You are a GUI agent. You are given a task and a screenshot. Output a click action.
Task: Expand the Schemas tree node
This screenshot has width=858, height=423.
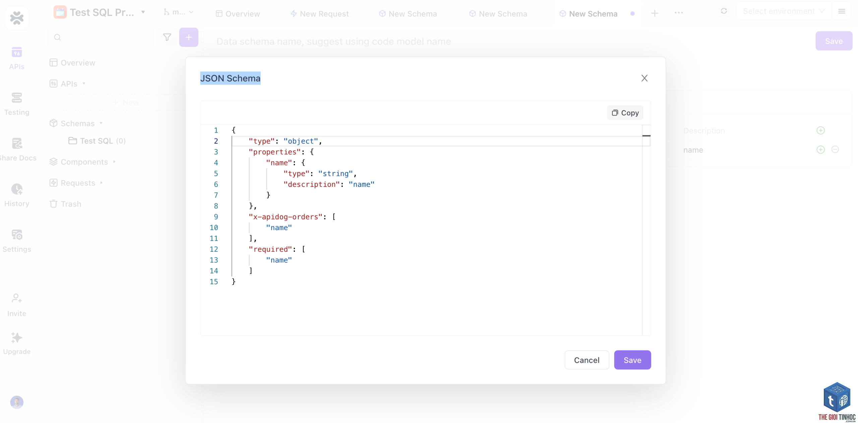pyautogui.click(x=76, y=123)
